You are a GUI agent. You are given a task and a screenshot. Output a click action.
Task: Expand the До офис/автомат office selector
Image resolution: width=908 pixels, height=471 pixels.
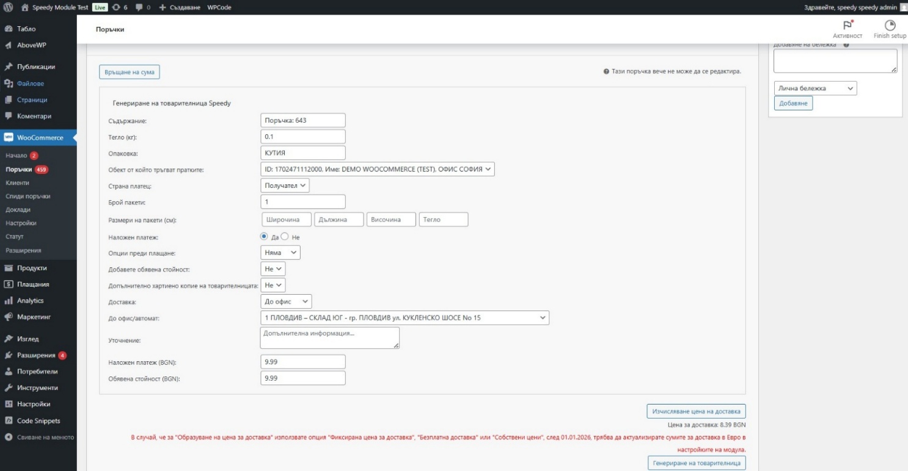(x=405, y=318)
